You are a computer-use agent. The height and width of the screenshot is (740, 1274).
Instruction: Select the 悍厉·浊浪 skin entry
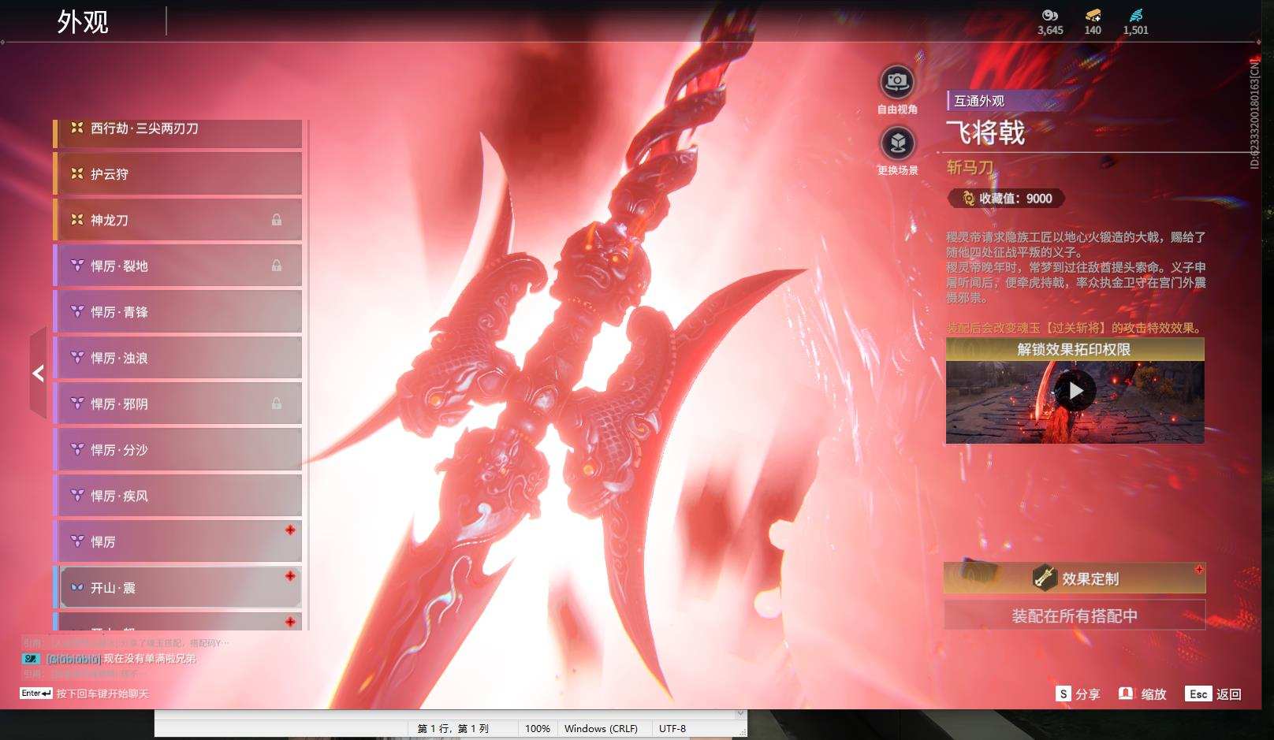pos(177,358)
